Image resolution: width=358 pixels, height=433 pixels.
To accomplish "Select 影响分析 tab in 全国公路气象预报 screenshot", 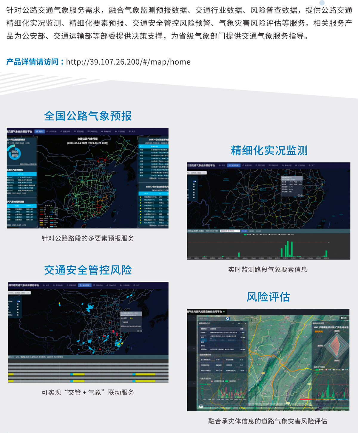I will 106,131.
